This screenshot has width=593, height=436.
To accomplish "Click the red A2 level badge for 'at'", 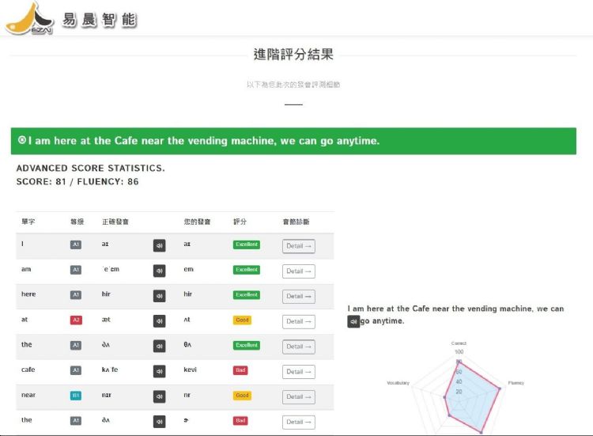I will pyautogui.click(x=76, y=320).
